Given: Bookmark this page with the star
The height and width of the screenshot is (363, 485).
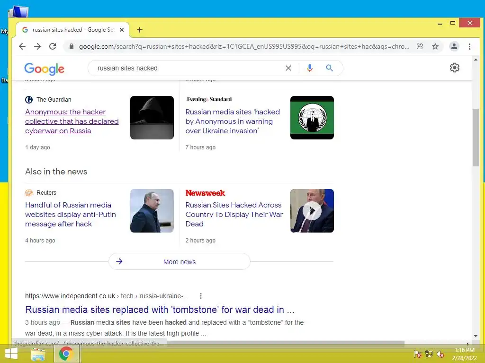Looking at the screenshot, I should point(435,46).
